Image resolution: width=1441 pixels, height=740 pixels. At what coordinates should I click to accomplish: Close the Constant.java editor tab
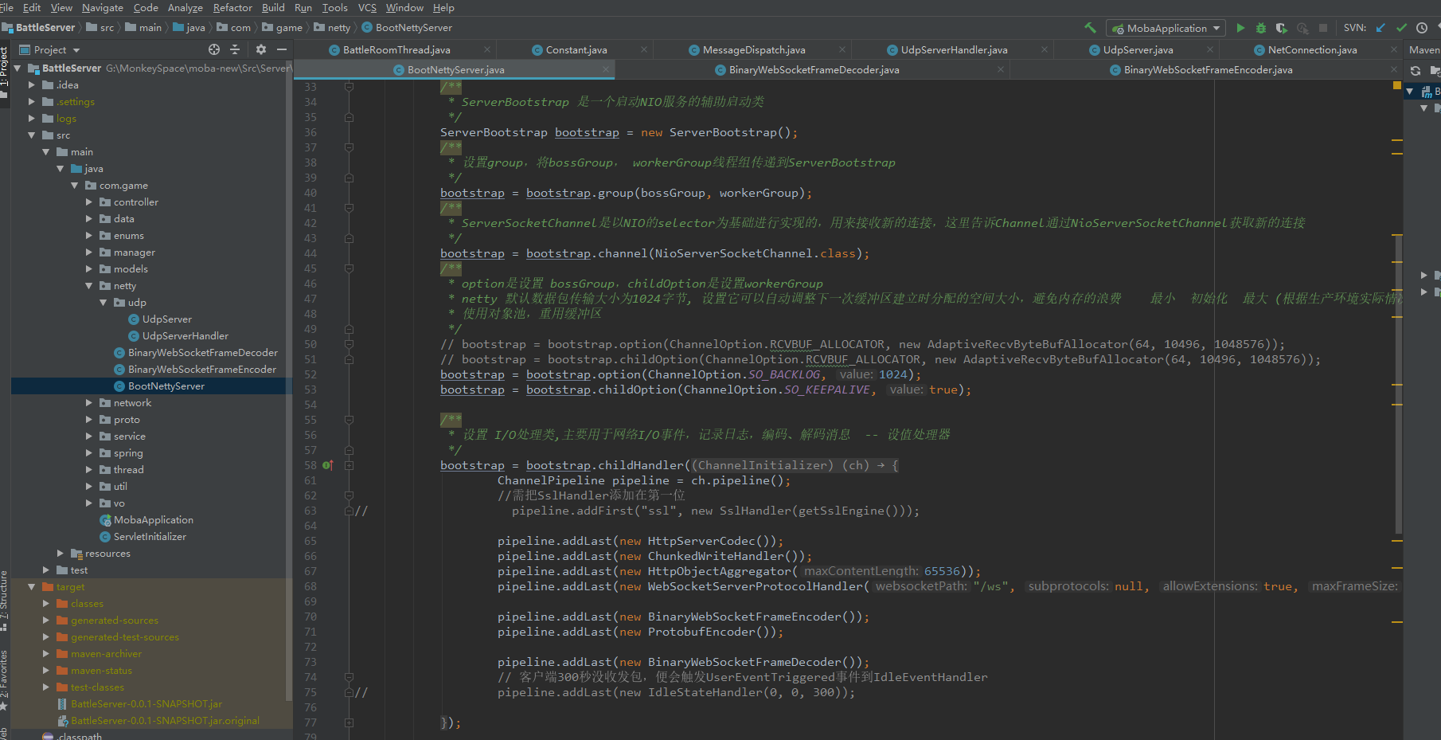click(644, 50)
